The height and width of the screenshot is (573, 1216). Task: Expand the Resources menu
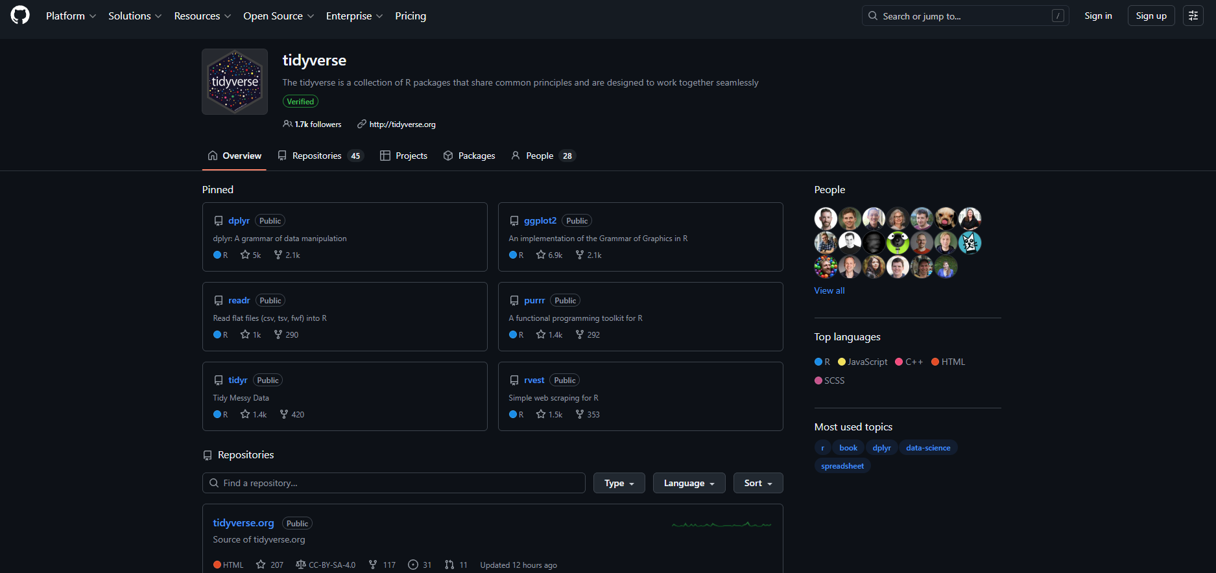click(x=202, y=16)
